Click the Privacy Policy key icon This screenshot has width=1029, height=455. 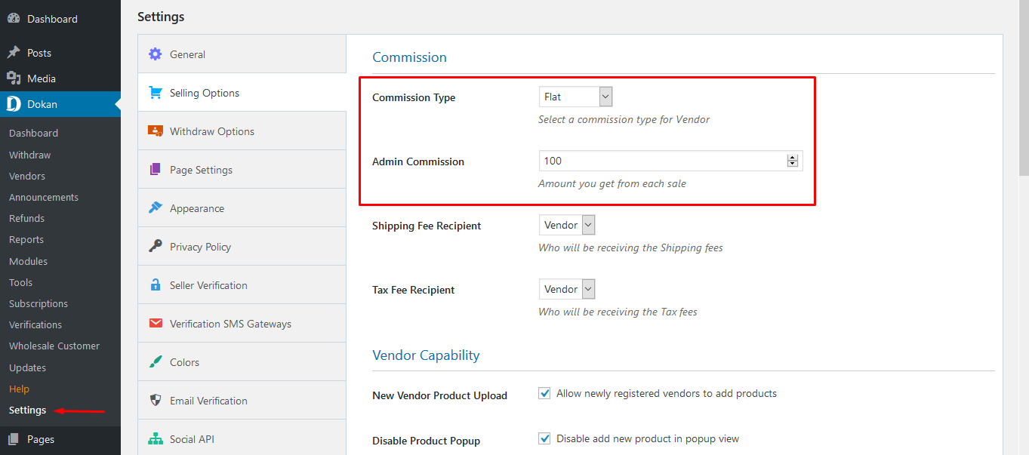tap(156, 247)
